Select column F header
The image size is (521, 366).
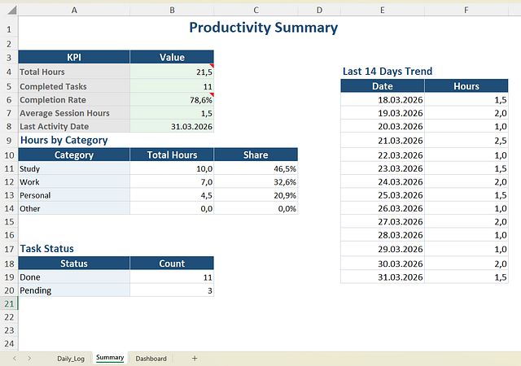[466, 11]
